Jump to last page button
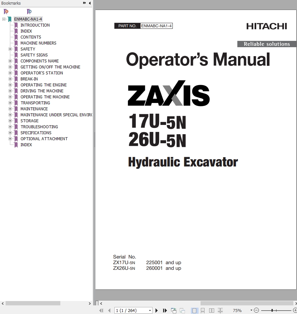The height and width of the screenshot is (314, 297). [165, 310]
